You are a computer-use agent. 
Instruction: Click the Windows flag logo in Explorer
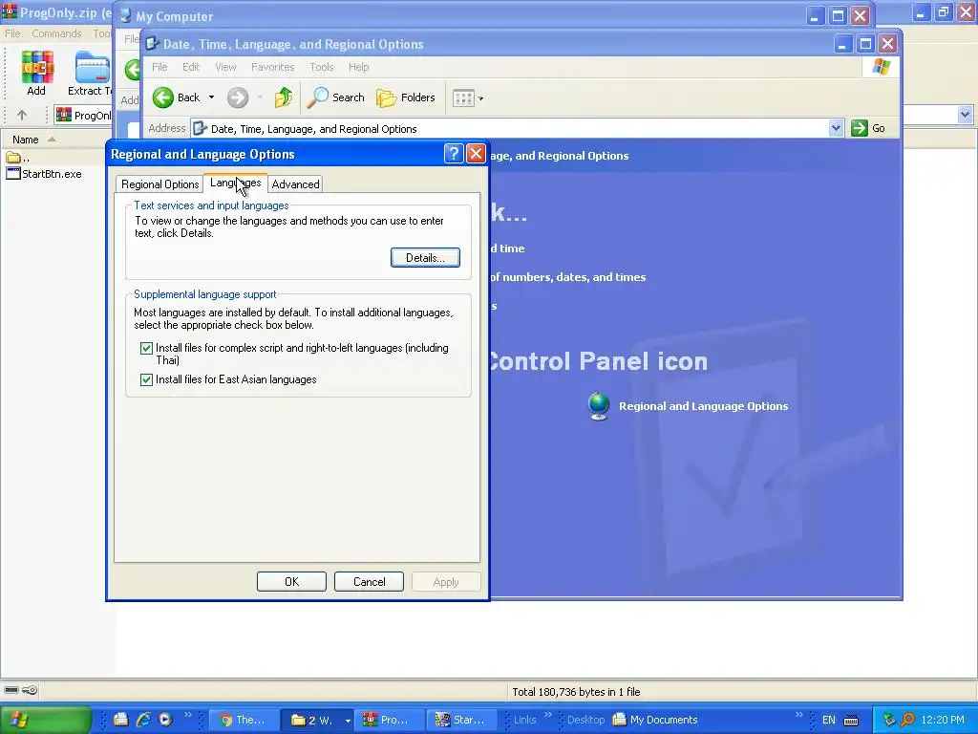[x=882, y=67]
